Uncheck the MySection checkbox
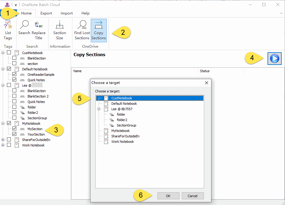The height and width of the screenshot is (205, 285). [14, 129]
